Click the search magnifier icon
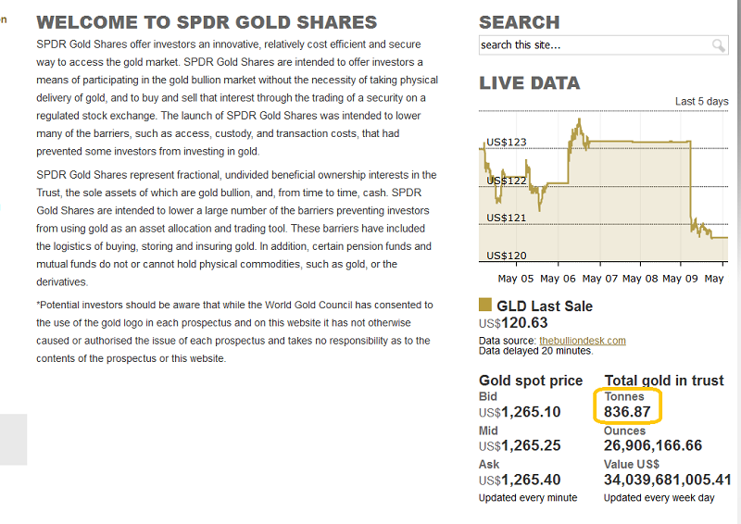 coord(719,45)
